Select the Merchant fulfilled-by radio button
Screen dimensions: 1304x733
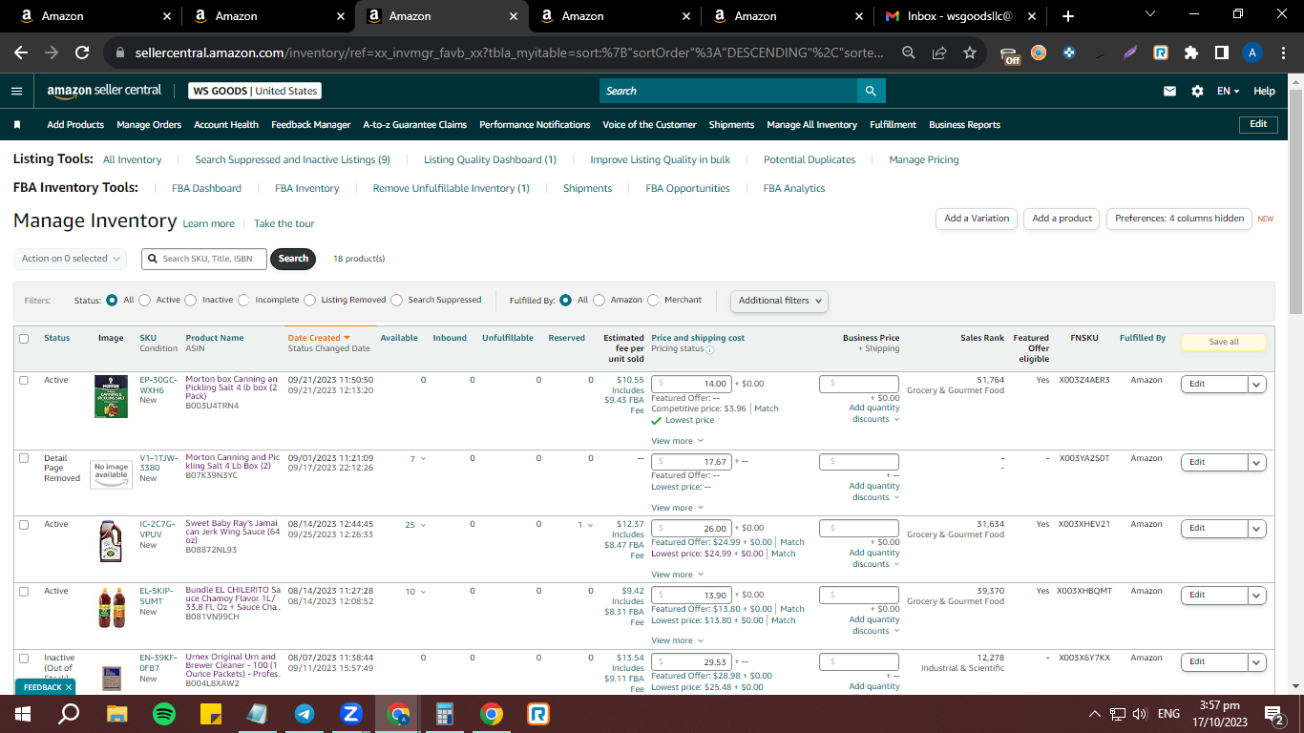click(x=653, y=300)
